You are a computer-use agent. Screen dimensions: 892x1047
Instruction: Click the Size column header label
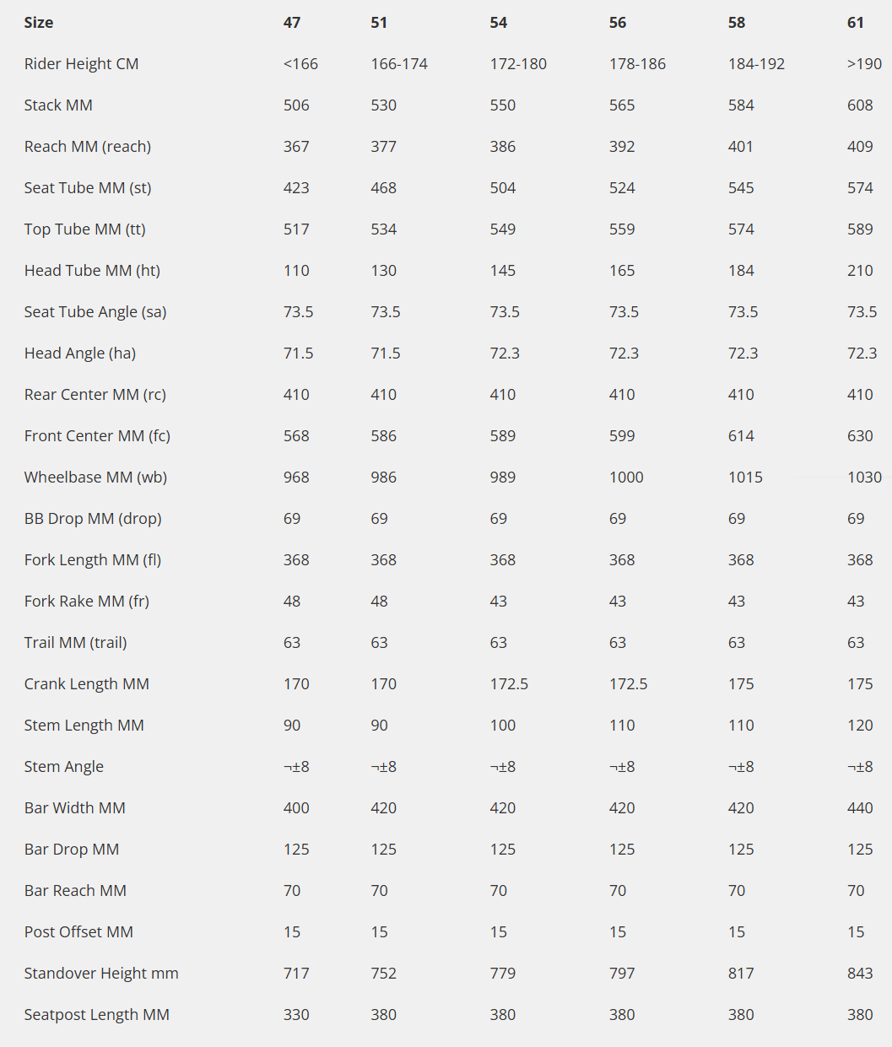coord(39,23)
